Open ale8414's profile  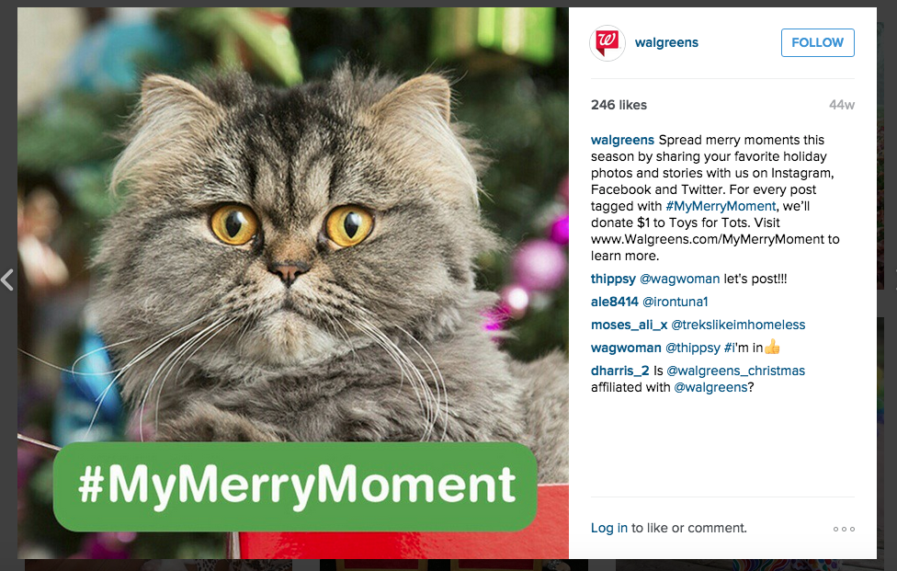pos(614,302)
